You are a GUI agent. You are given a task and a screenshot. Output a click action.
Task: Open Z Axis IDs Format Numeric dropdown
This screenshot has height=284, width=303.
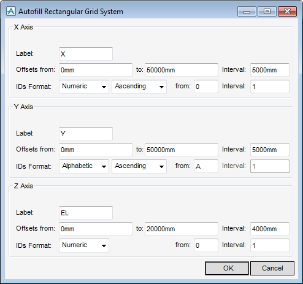[x=84, y=245]
